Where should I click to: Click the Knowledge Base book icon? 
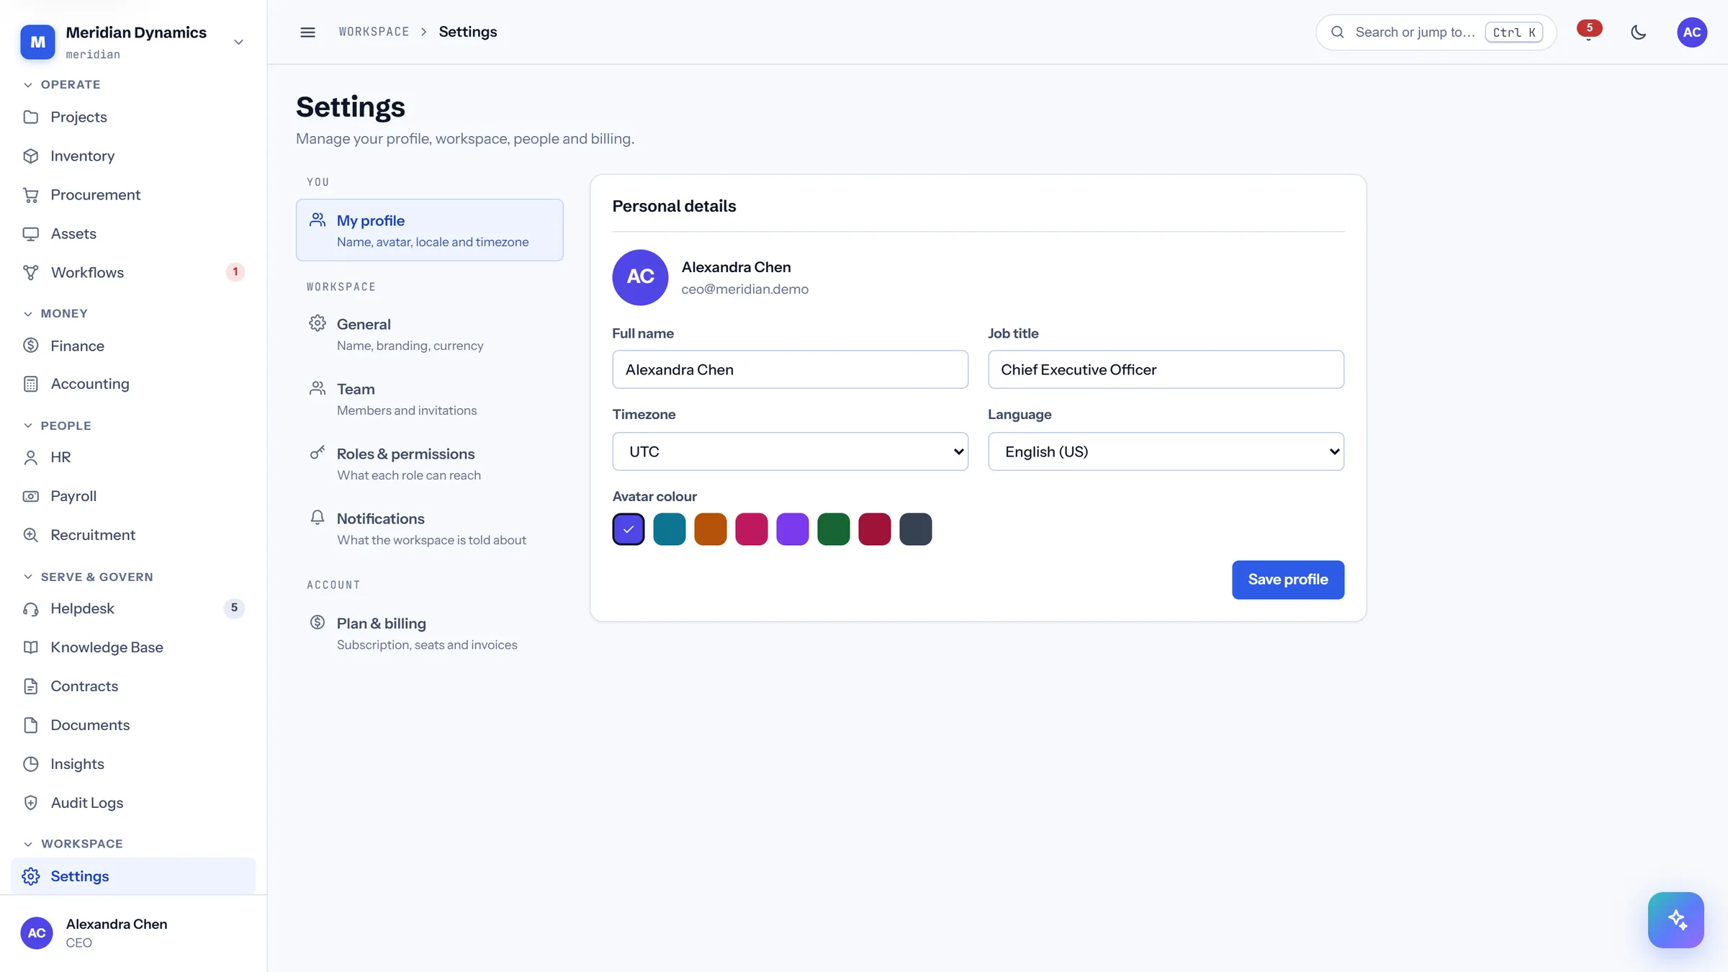(30, 647)
